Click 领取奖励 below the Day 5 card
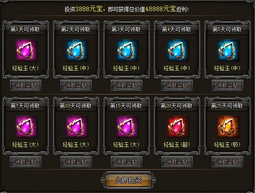 [x=228, y=85]
